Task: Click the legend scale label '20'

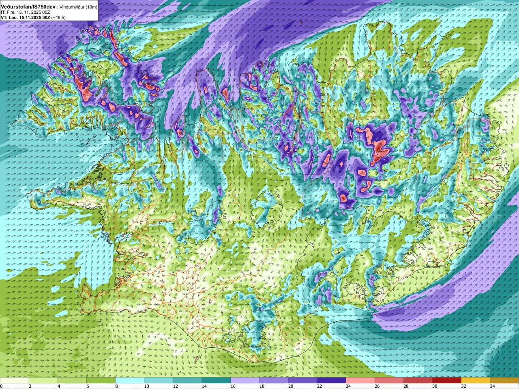Action: 291,386
